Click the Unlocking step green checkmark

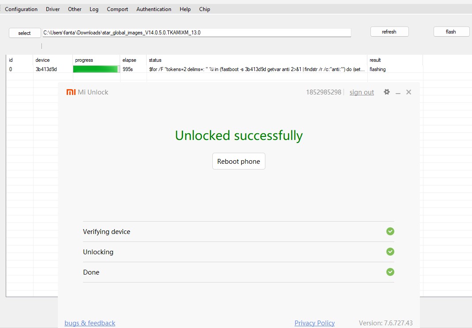click(390, 252)
